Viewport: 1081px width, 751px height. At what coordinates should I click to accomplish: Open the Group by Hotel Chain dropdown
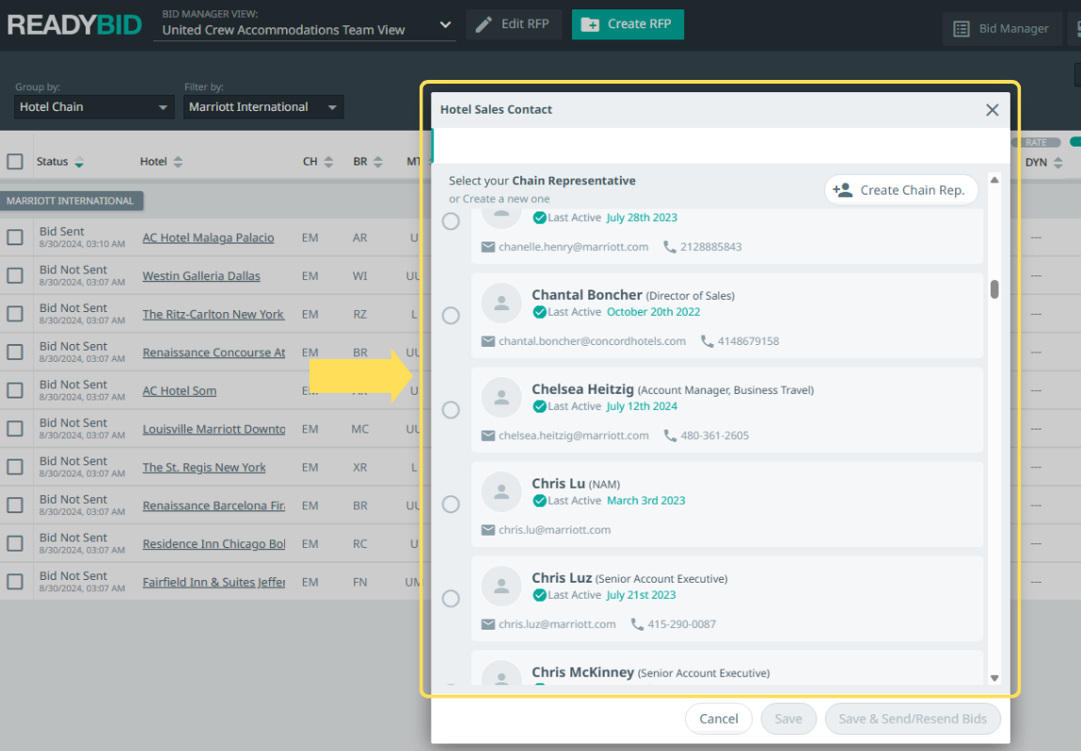[94, 107]
